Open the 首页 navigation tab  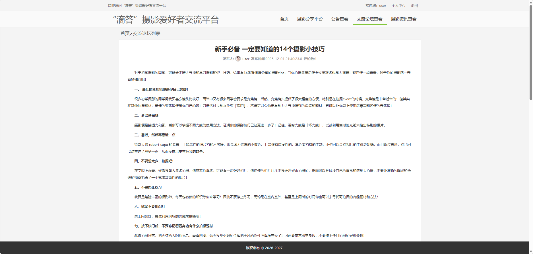[284, 19]
